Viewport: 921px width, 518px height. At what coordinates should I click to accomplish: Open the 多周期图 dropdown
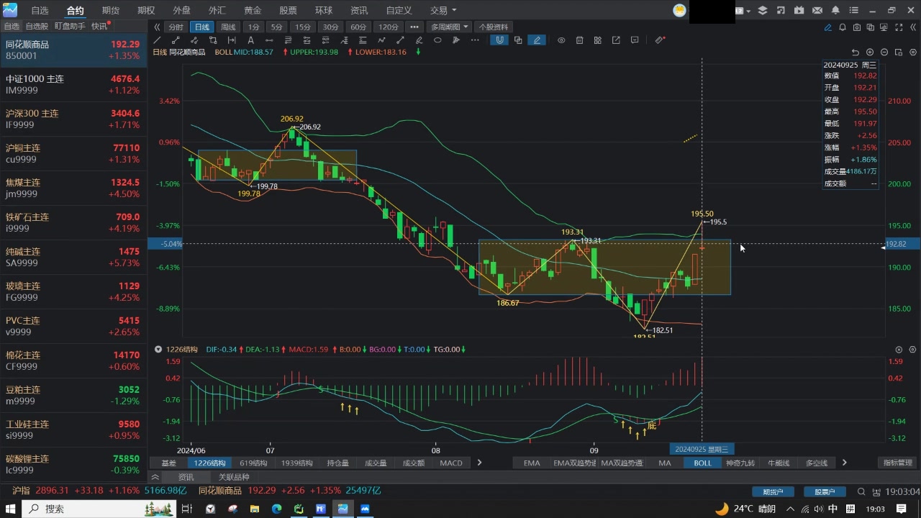(450, 27)
